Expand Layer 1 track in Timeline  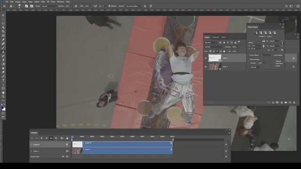pos(32,151)
